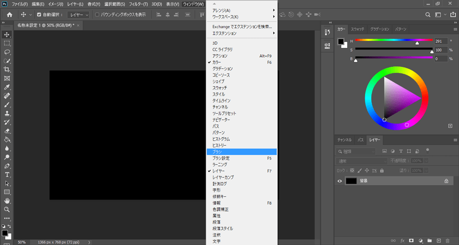This screenshot has width=459, height=245.
Task: Hide the 背景 layer with eye icon
Action: (x=340, y=181)
